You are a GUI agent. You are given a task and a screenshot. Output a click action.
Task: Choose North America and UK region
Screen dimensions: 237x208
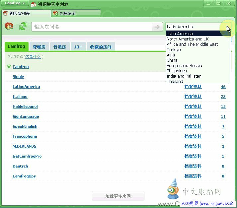tap(198, 39)
